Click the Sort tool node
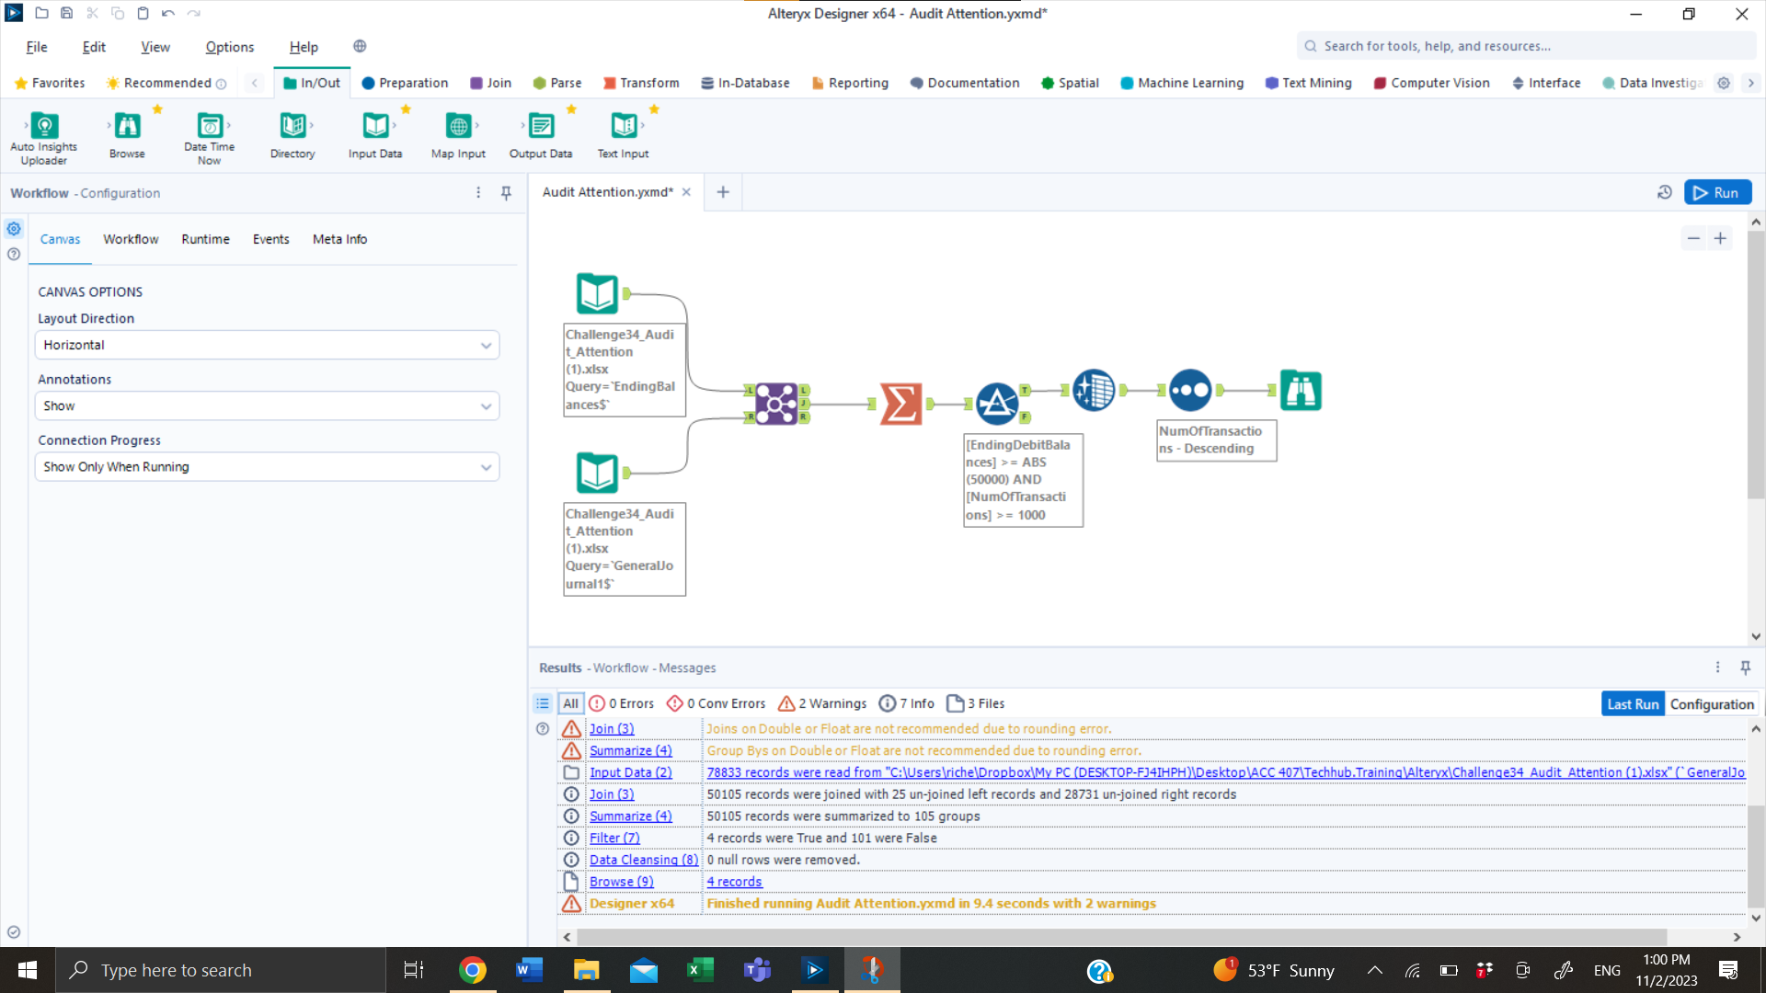 pyautogui.click(x=1190, y=390)
